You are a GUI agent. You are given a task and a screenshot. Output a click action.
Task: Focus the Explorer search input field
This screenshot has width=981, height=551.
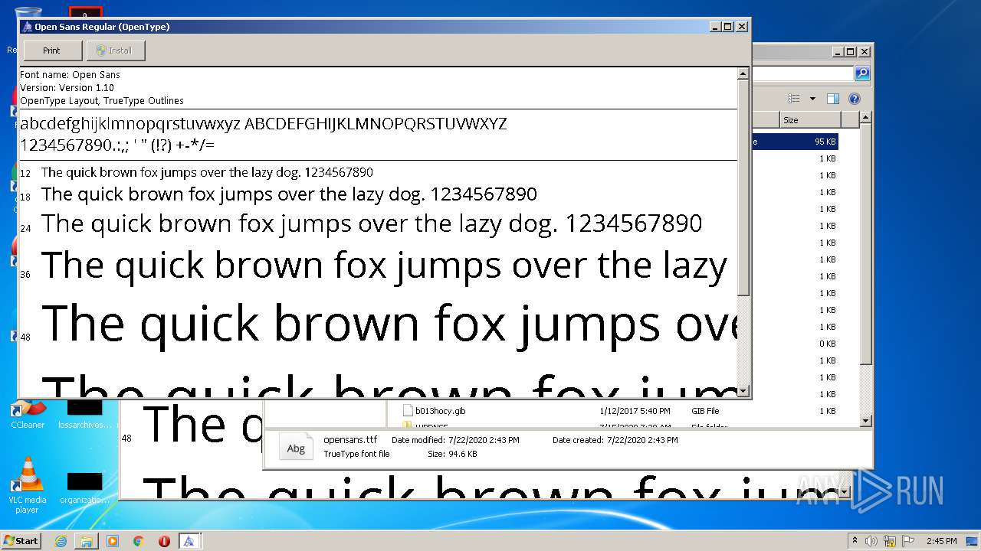802,73
